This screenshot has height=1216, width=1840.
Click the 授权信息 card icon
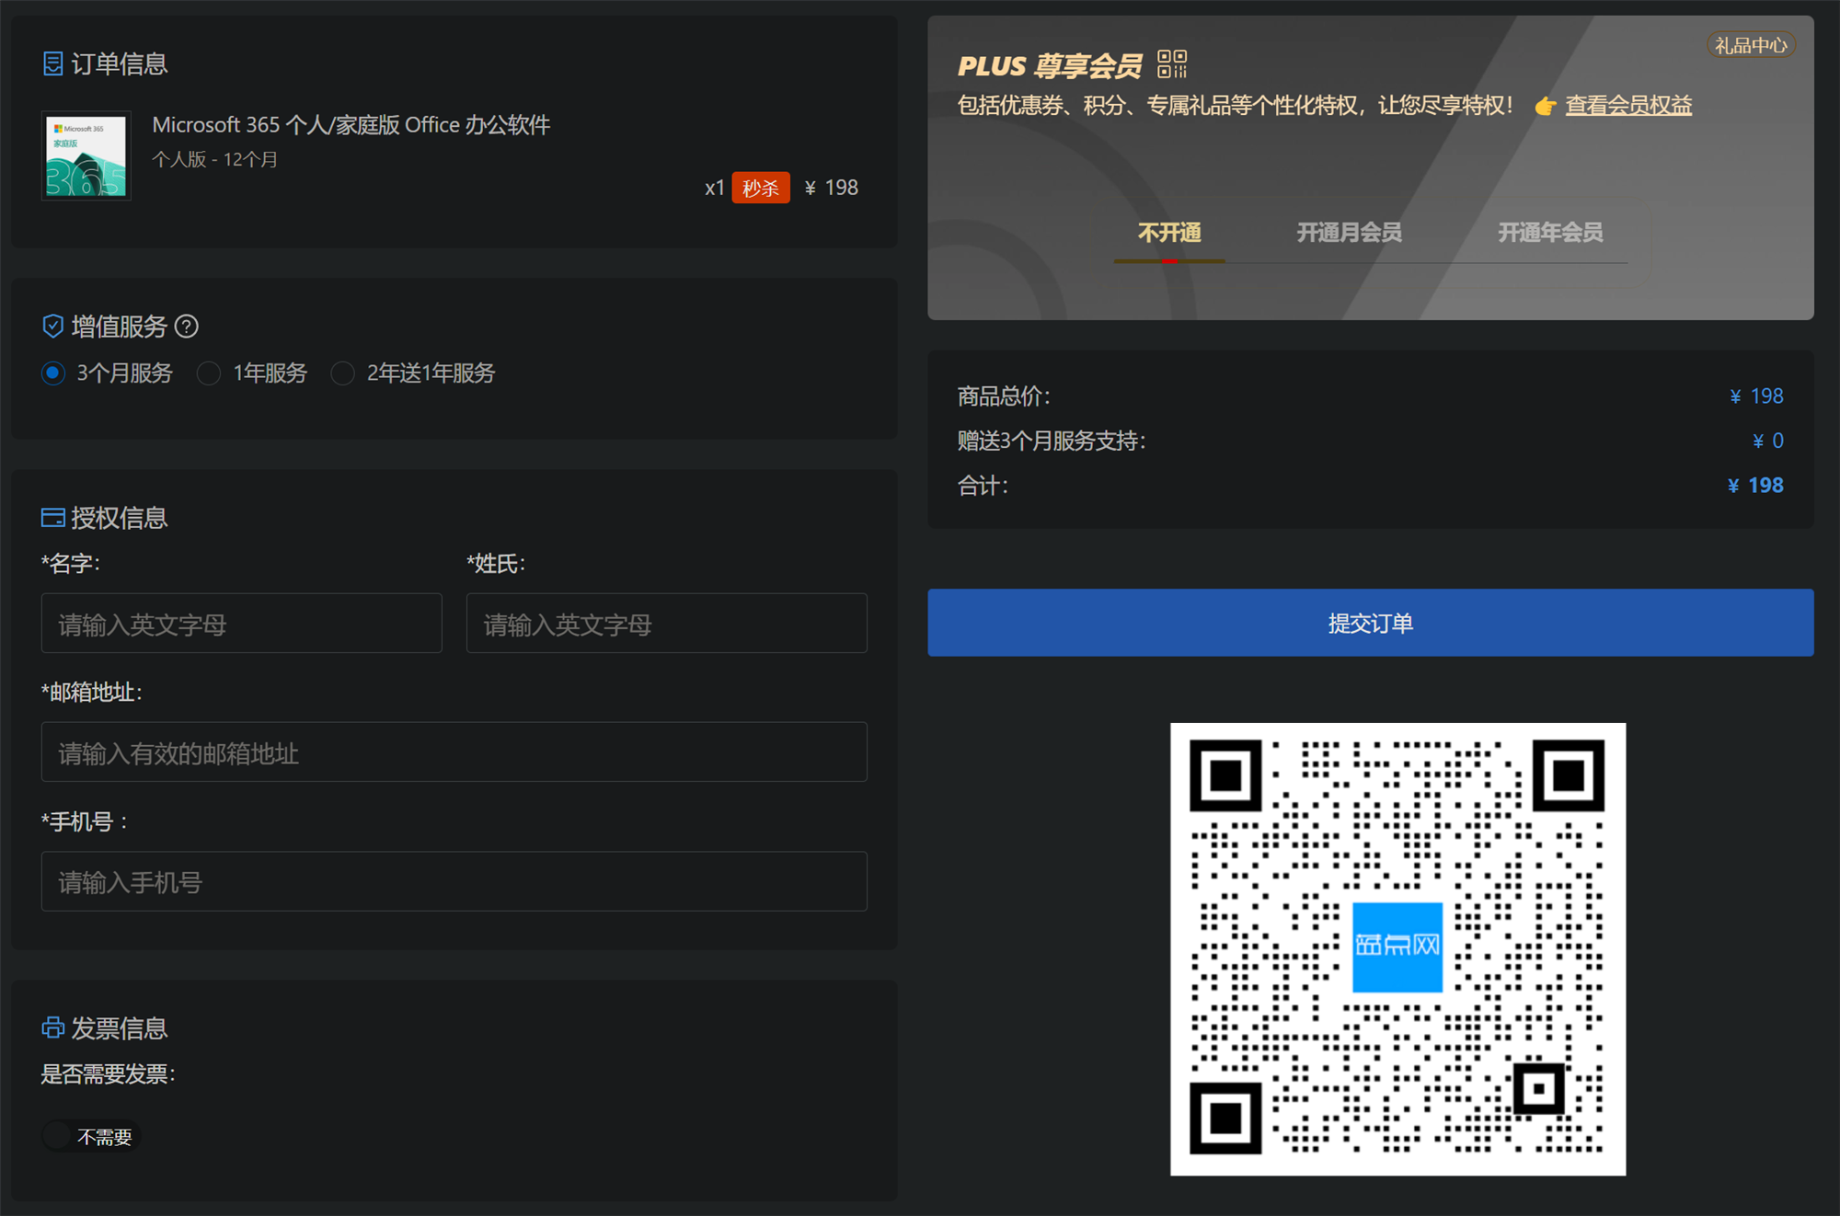click(53, 518)
